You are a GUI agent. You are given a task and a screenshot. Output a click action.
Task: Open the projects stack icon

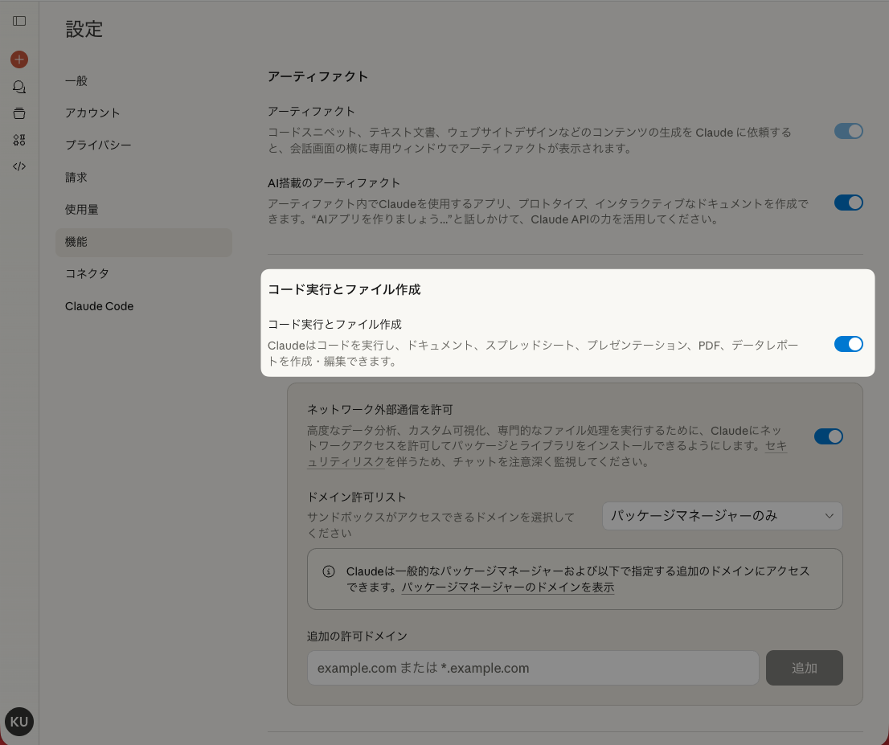tap(19, 113)
